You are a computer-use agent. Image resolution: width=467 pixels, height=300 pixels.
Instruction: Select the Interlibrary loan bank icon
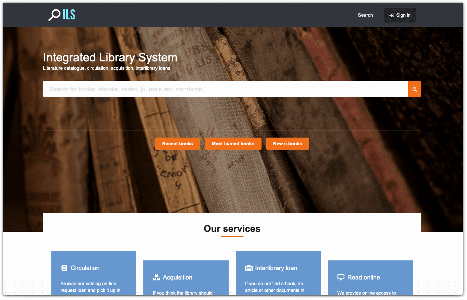(x=249, y=267)
